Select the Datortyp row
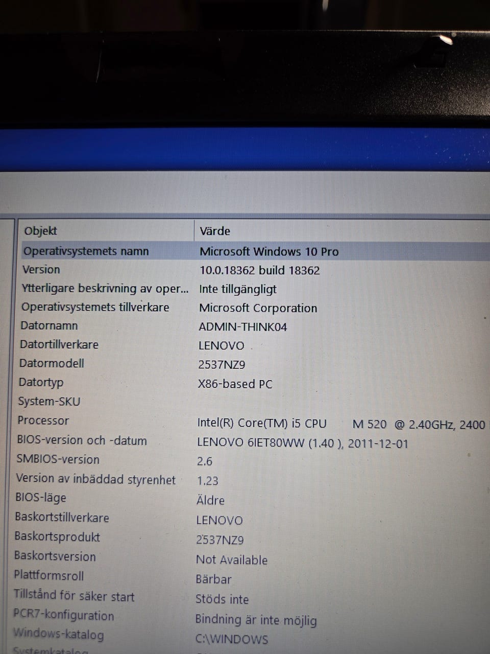Image resolution: width=490 pixels, height=654 pixels. coord(41,382)
